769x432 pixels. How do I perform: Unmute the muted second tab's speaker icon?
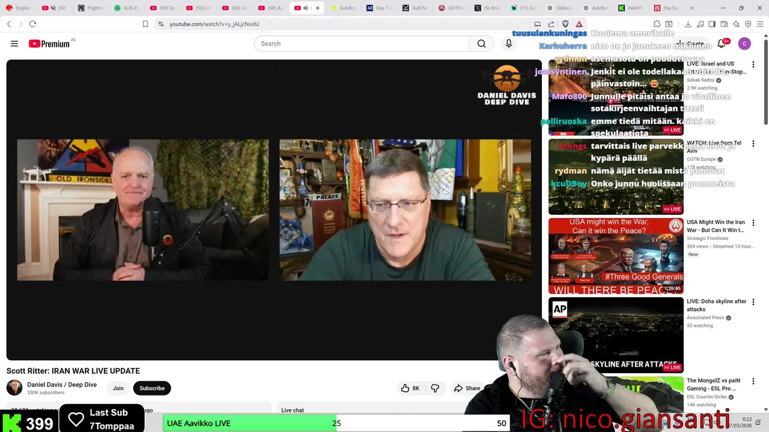pos(53,8)
